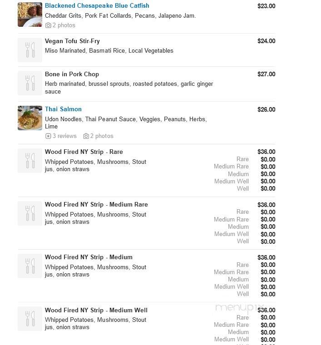Click the camera icon beside Catfish photos

[48, 25]
